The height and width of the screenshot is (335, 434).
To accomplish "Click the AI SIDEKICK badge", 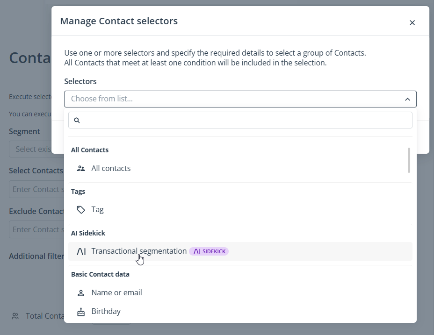I will 209,251.
